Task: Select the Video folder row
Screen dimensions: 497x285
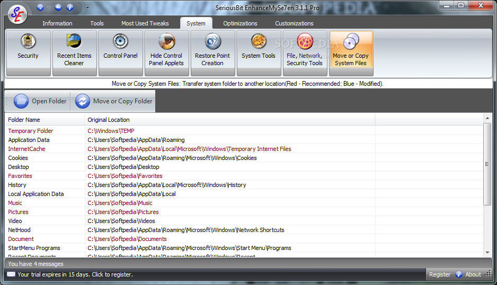Action: 244,221
